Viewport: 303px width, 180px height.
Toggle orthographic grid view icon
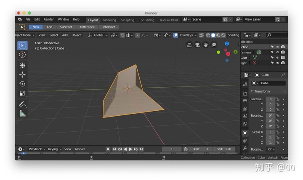(x=189, y=45)
